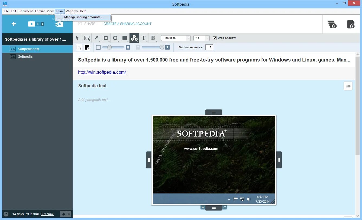Click the camera capture screenshot icon
This screenshot has height=220, width=362.
click(x=32, y=24)
